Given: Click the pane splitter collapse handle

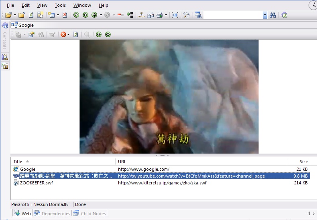Looking at the screenshot, I should pos(163,155).
